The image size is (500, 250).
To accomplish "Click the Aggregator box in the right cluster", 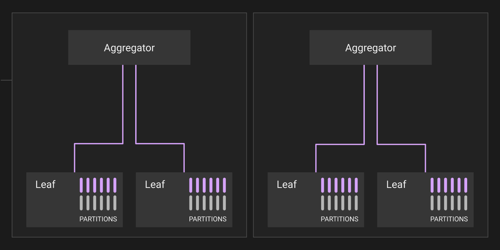I will [371, 47].
